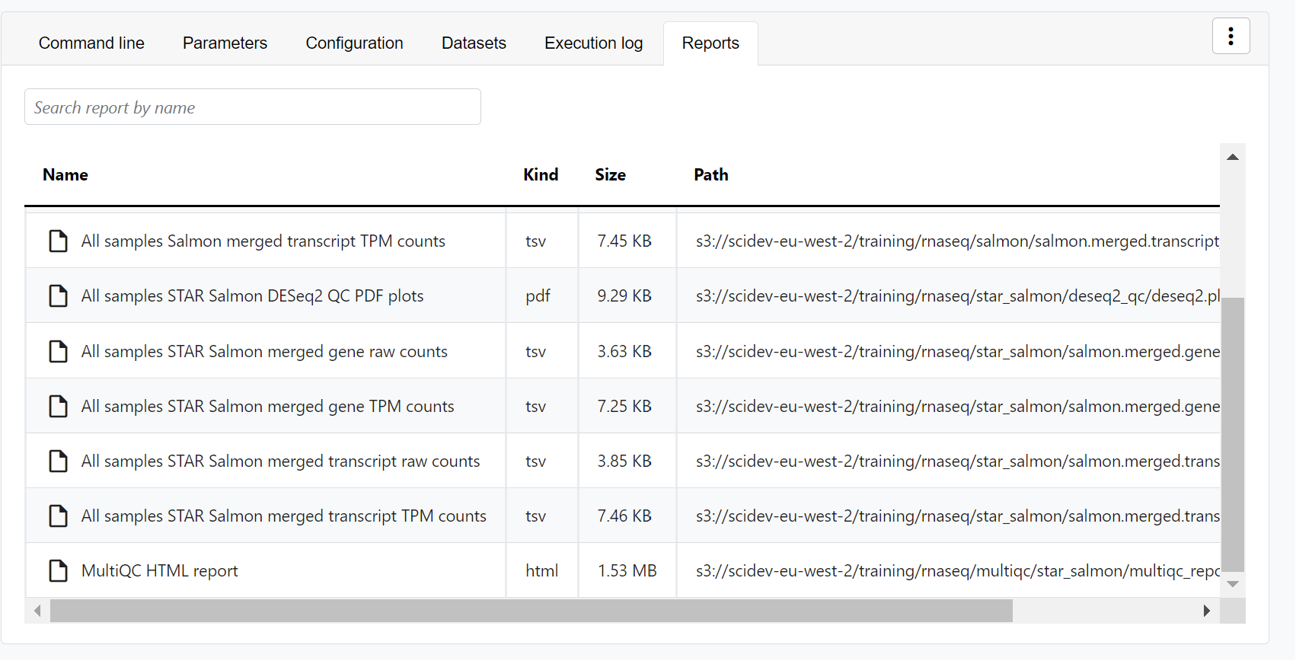Image resolution: width=1296 pixels, height=661 pixels.
Task: Select the Configuration tab
Action: pyautogui.click(x=354, y=43)
